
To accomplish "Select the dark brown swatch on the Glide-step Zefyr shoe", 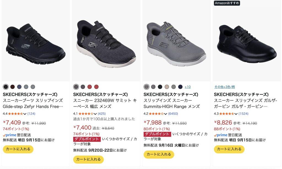I will pyautogui.click(x=12, y=87).
